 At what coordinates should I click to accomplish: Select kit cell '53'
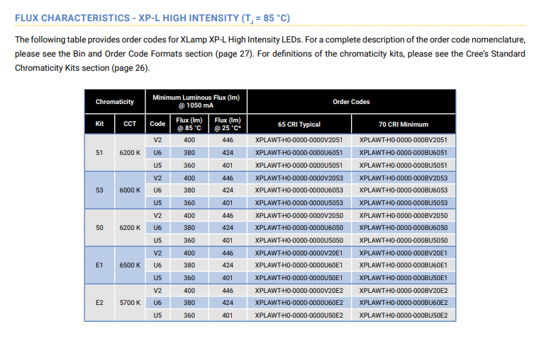click(x=99, y=190)
